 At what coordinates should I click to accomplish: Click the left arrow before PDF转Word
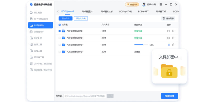point(58,11)
